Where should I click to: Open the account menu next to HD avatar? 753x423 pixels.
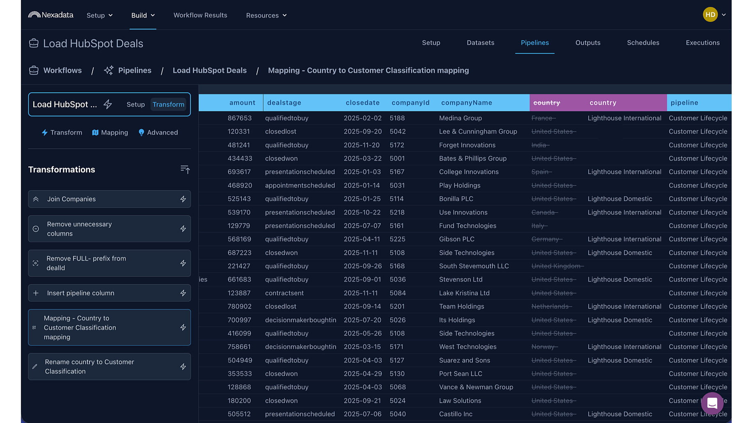[723, 14]
